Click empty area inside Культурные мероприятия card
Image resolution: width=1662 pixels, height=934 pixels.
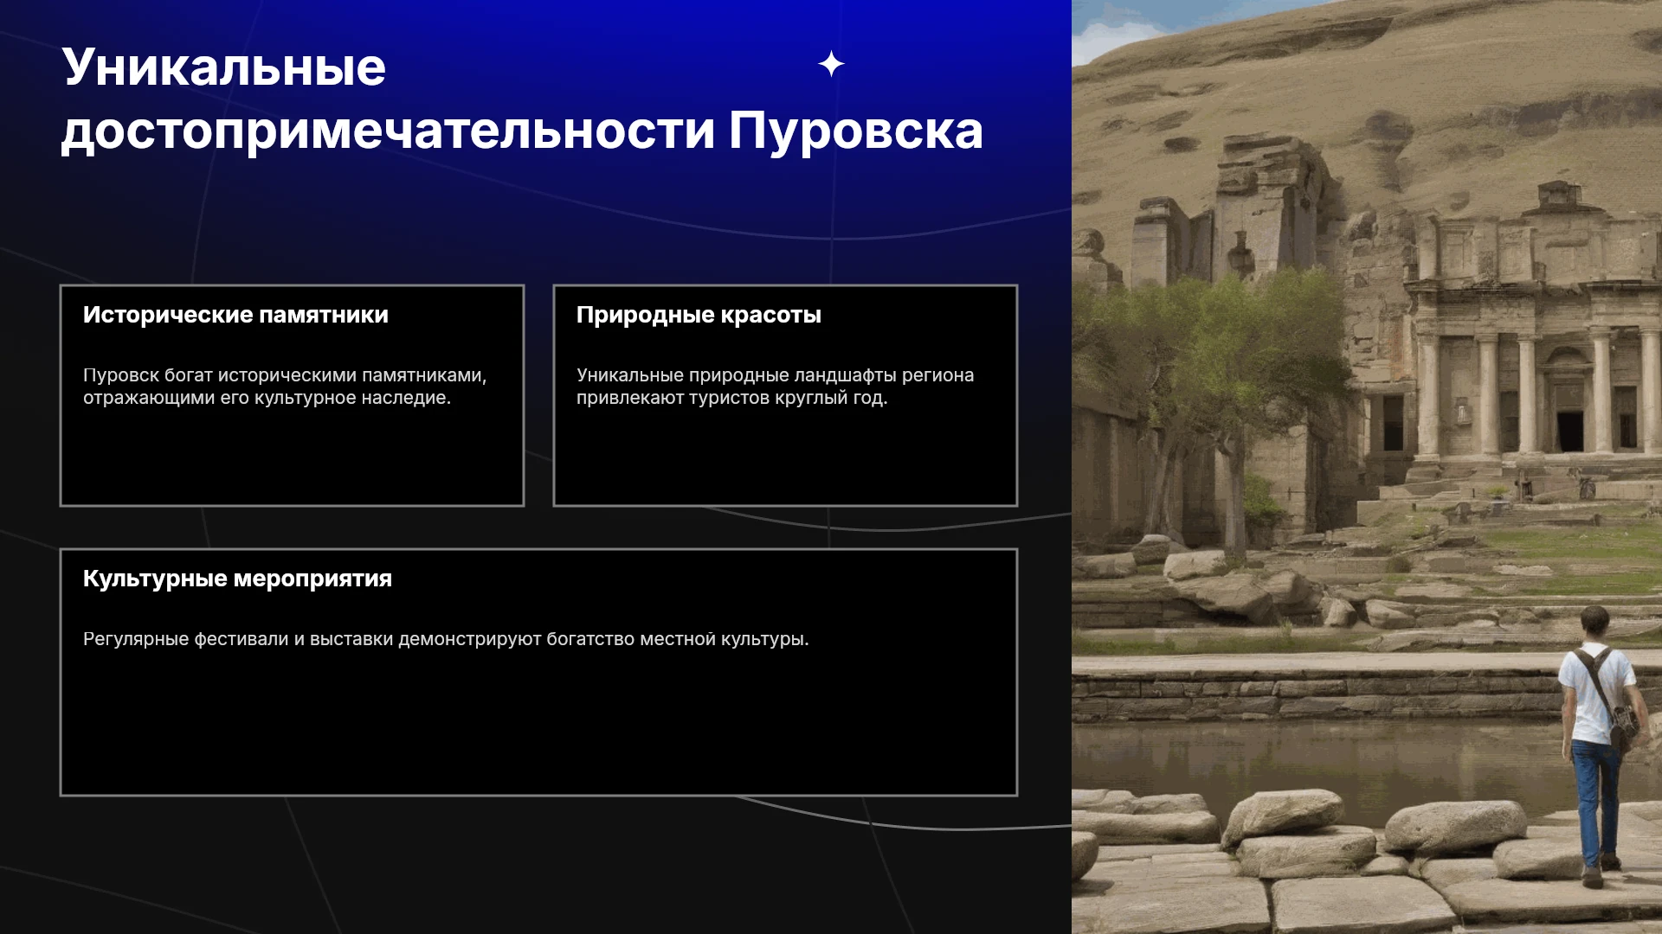[538, 726]
